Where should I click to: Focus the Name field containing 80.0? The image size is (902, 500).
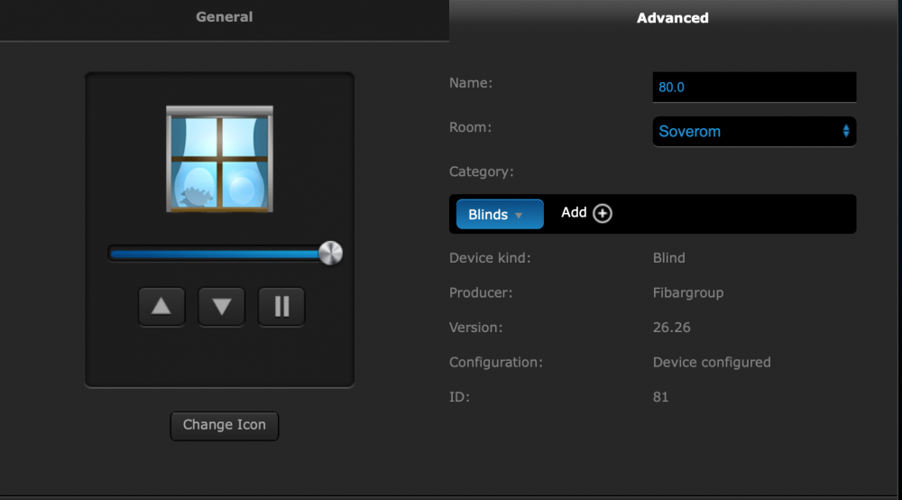point(754,88)
